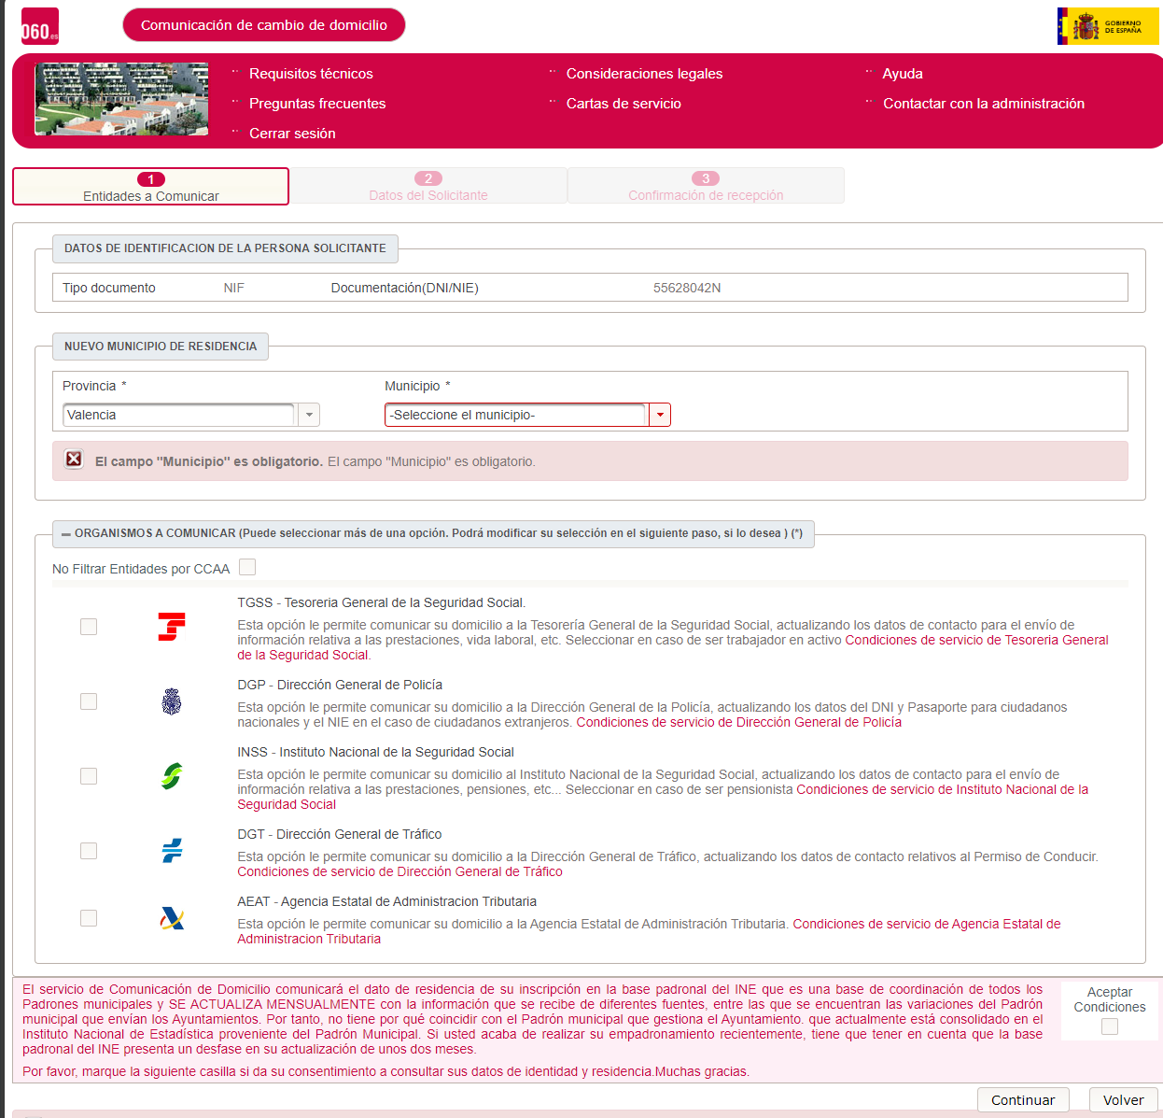The height and width of the screenshot is (1118, 1163).
Task: Check the Aceptar Condiciones box
Action: click(1109, 1026)
